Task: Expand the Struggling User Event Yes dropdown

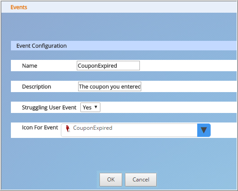Action: tap(90, 108)
